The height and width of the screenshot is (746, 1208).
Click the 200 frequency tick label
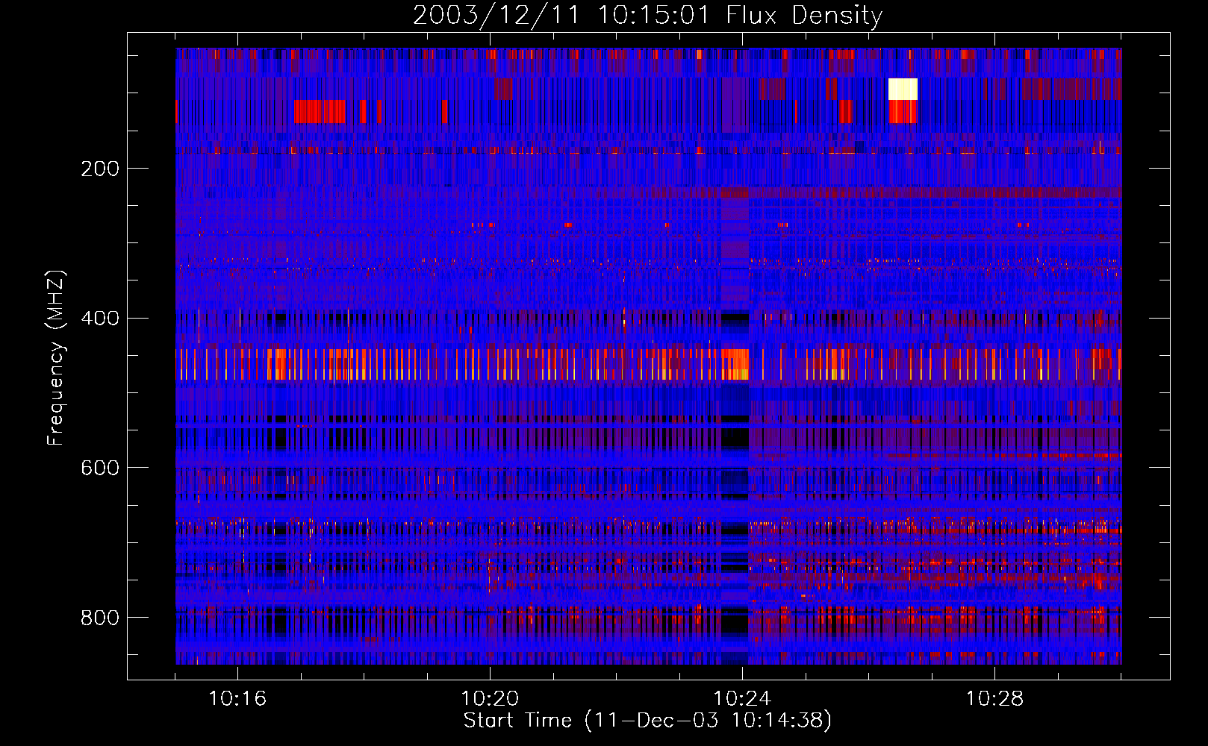pyautogui.click(x=100, y=169)
